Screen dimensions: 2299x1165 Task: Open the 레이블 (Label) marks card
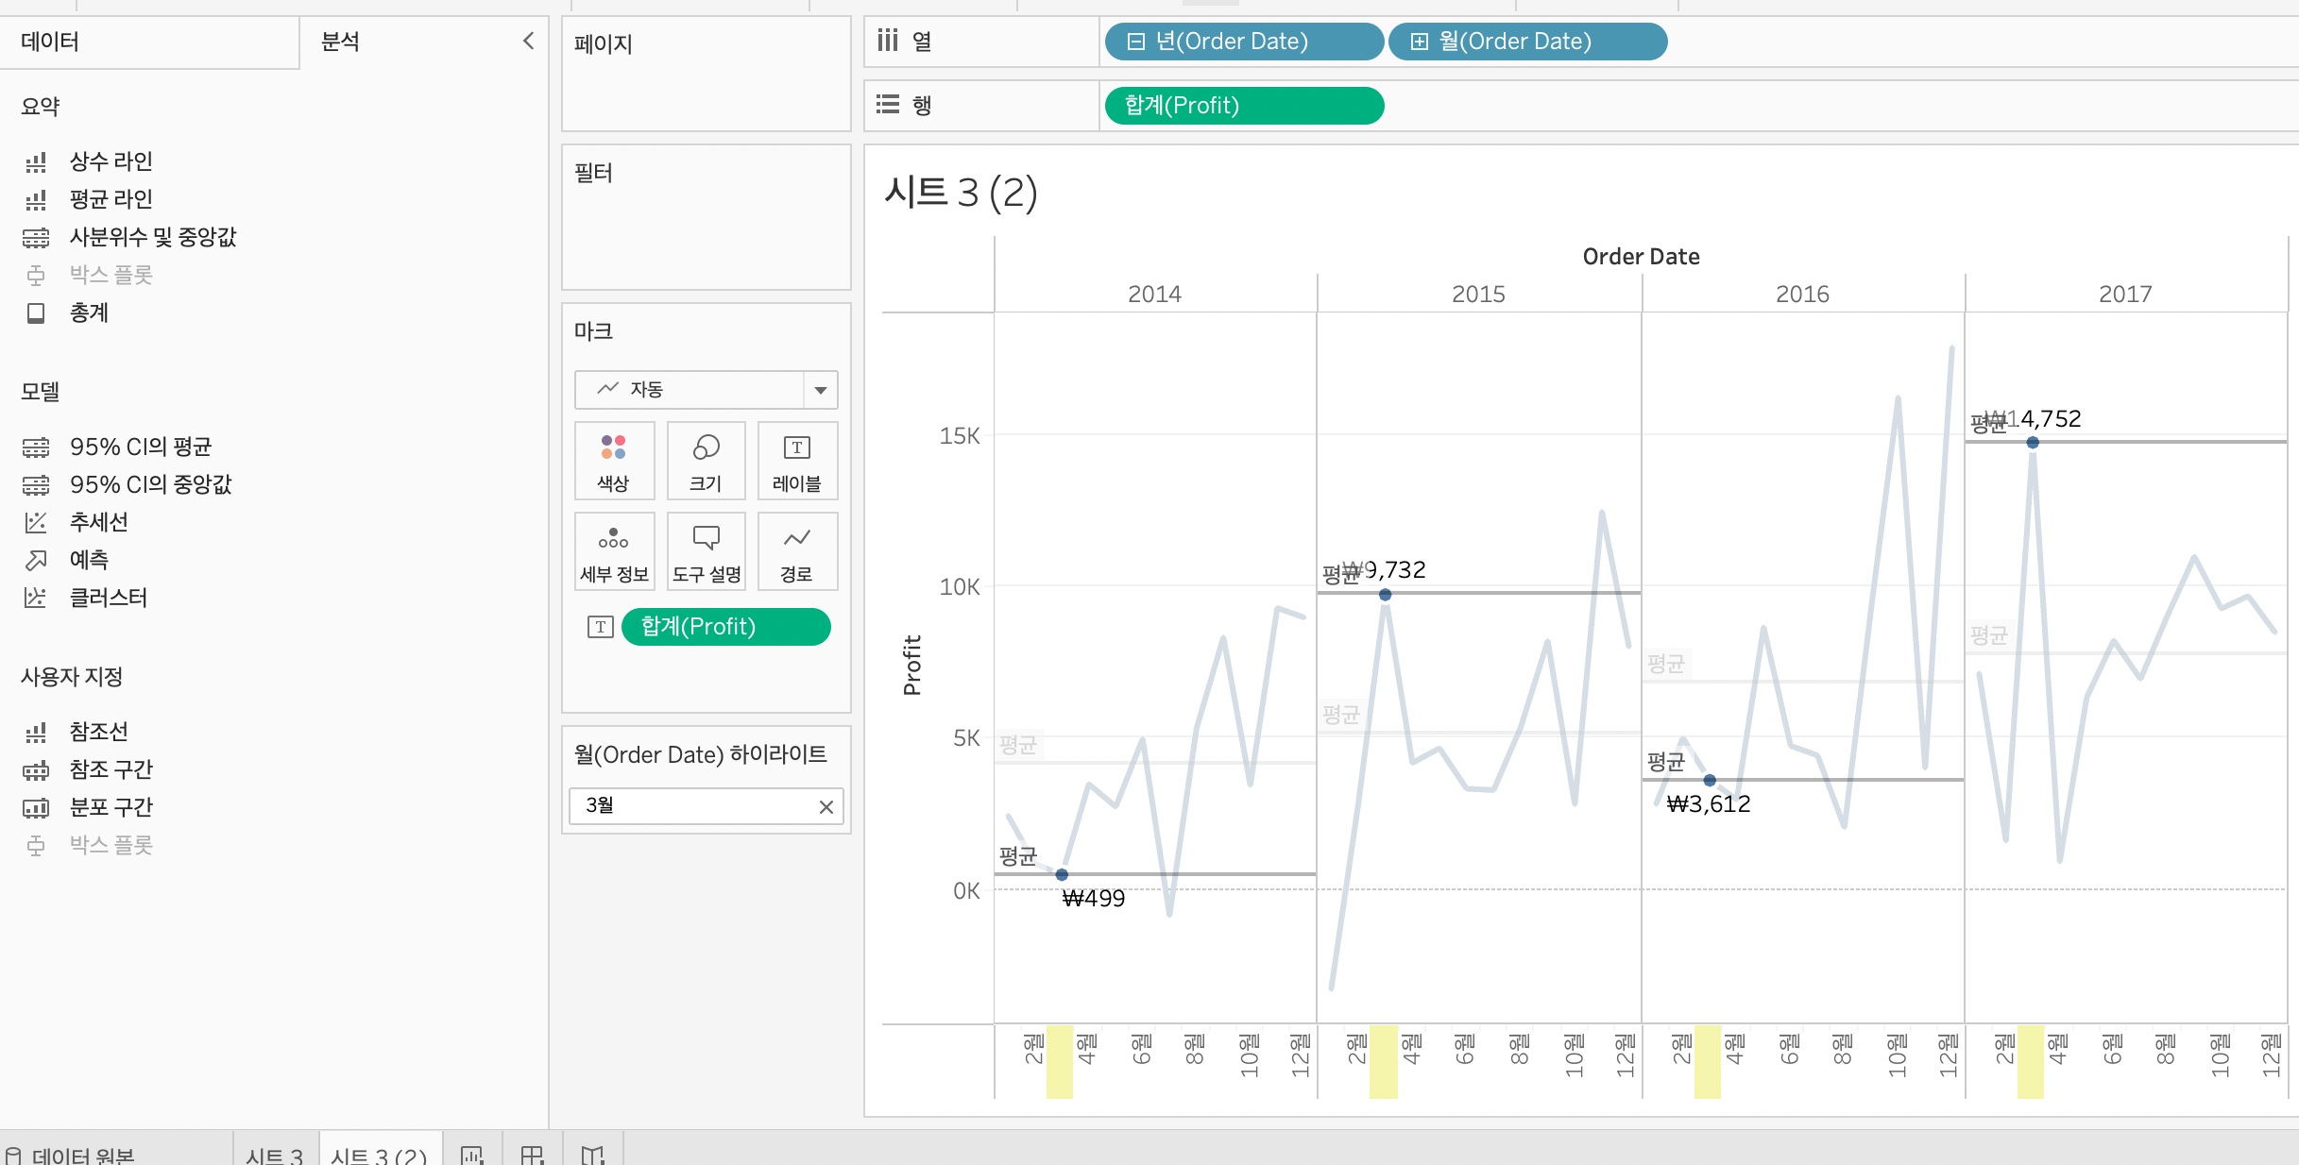click(797, 461)
